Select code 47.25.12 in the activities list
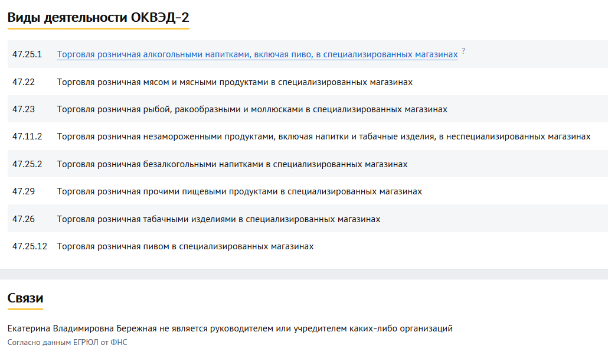 pyautogui.click(x=31, y=246)
